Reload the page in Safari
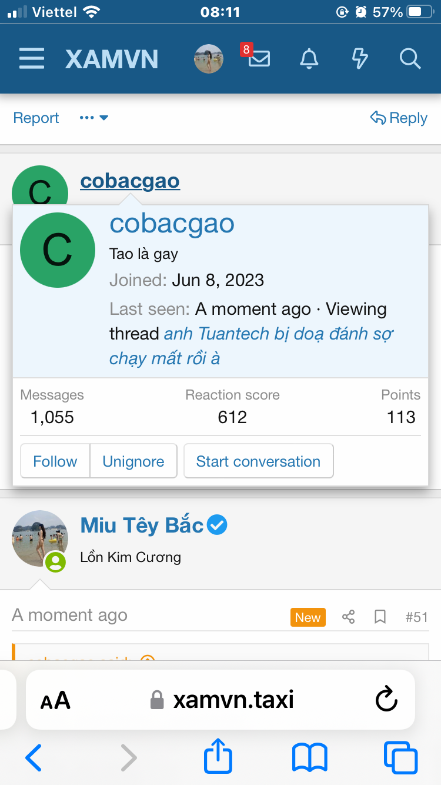Viewport: 441px width, 785px height. 386,700
